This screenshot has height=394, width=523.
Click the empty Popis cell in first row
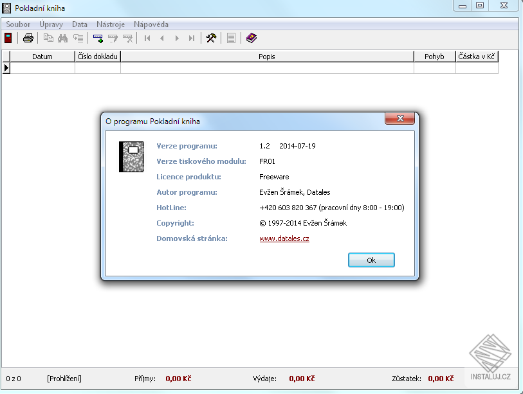267,68
